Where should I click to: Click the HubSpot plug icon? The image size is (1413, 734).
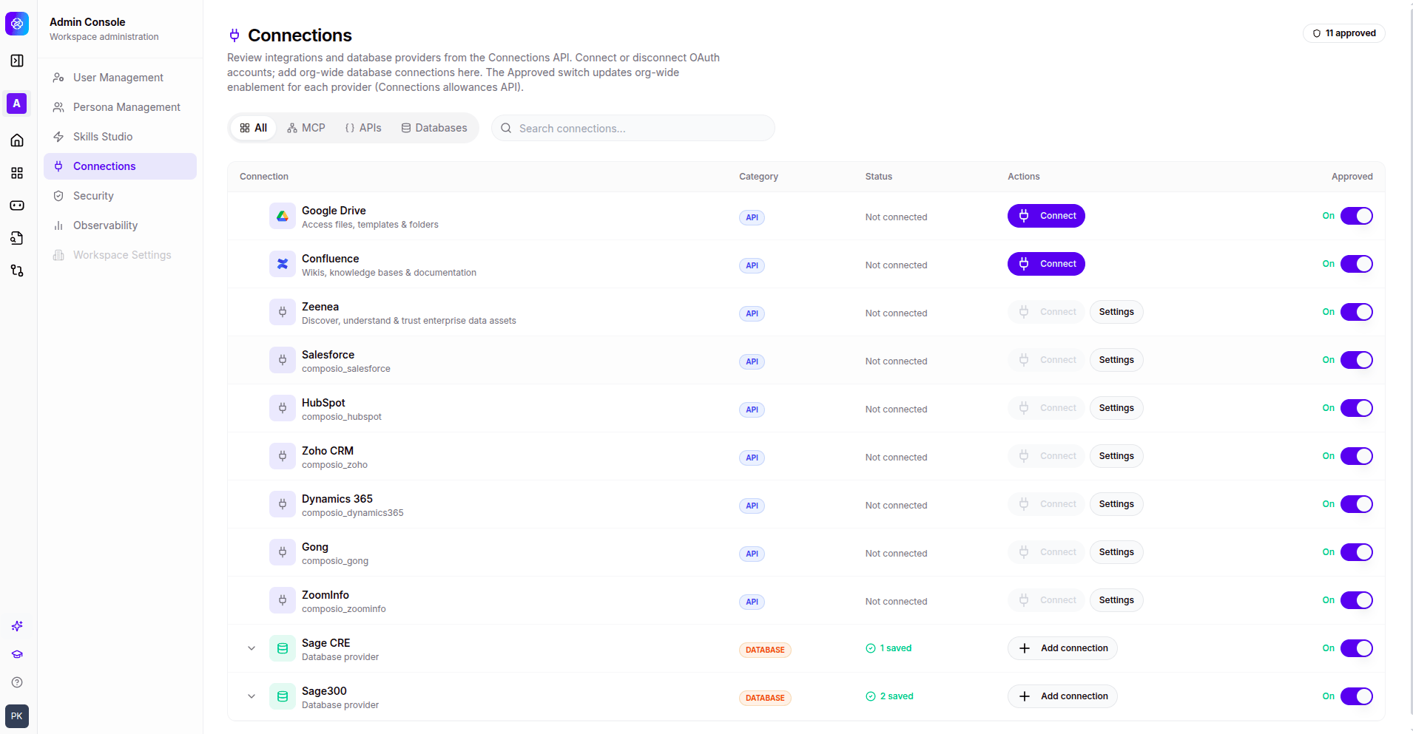pyautogui.click(x=283, y=408)
